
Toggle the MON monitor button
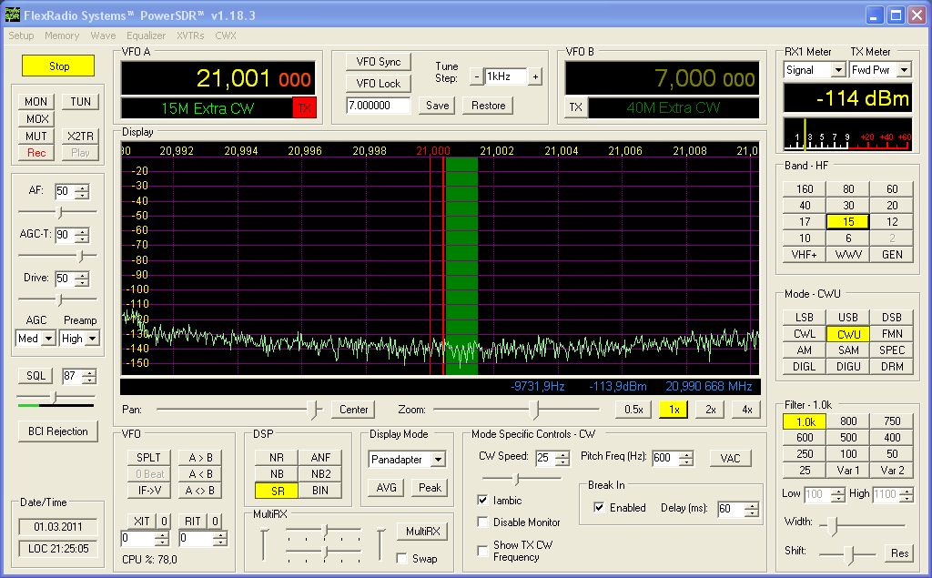[x=36, y=102]
